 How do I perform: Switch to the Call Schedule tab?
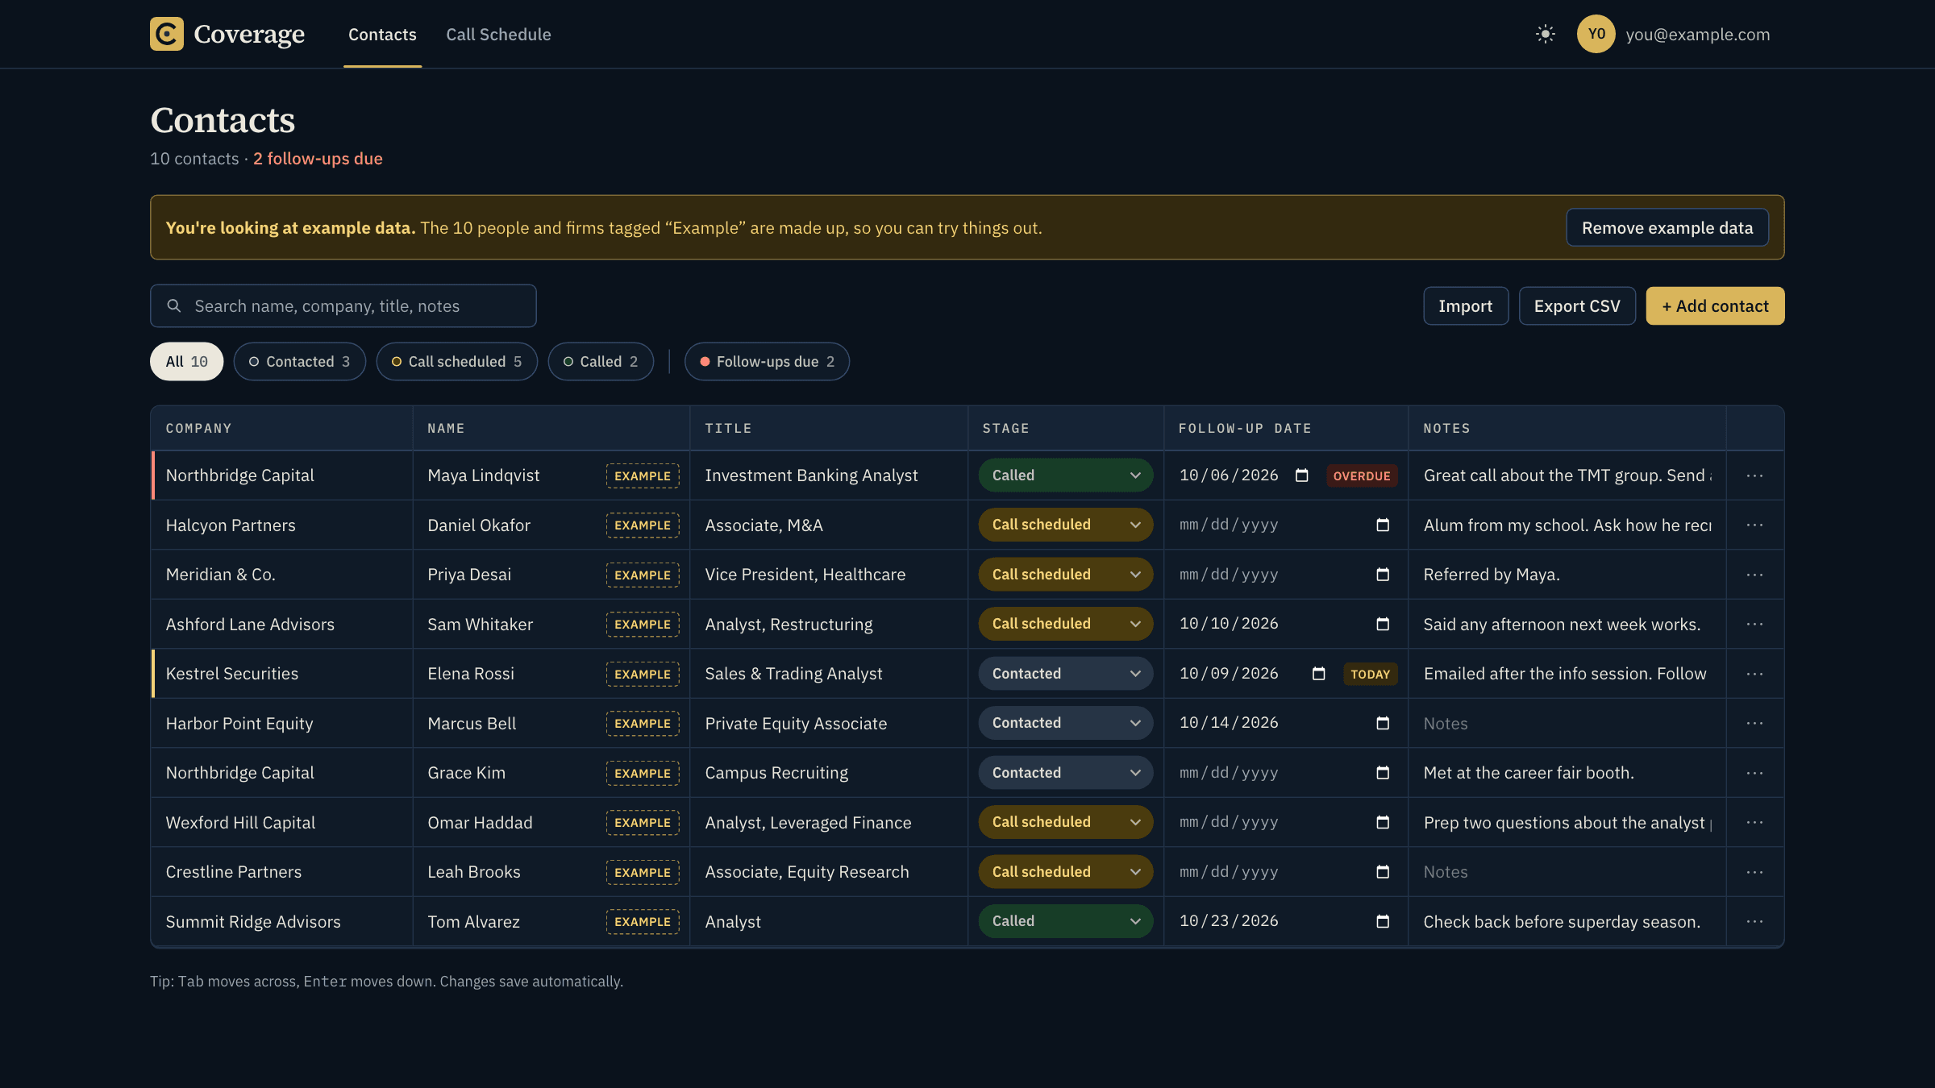(x=498, y=35)
